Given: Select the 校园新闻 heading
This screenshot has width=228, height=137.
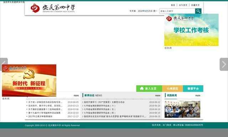Looking at the screenshot, I should [x=172, y=95].
